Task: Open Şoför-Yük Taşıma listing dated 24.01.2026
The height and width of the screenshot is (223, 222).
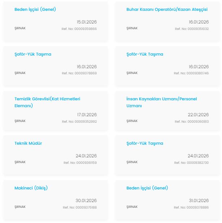Action: [145, 143]
